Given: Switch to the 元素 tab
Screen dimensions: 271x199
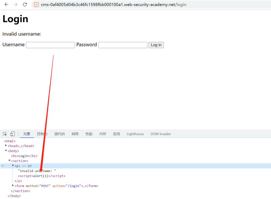Looking at the screenshot, I should (27, 134).
